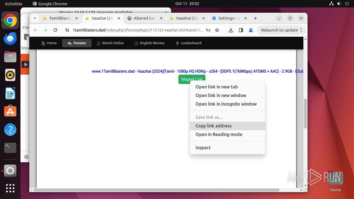Choose Open link in incognito window

point(228,104)
